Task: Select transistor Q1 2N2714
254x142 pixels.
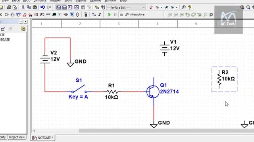Action: click(153, 92)
